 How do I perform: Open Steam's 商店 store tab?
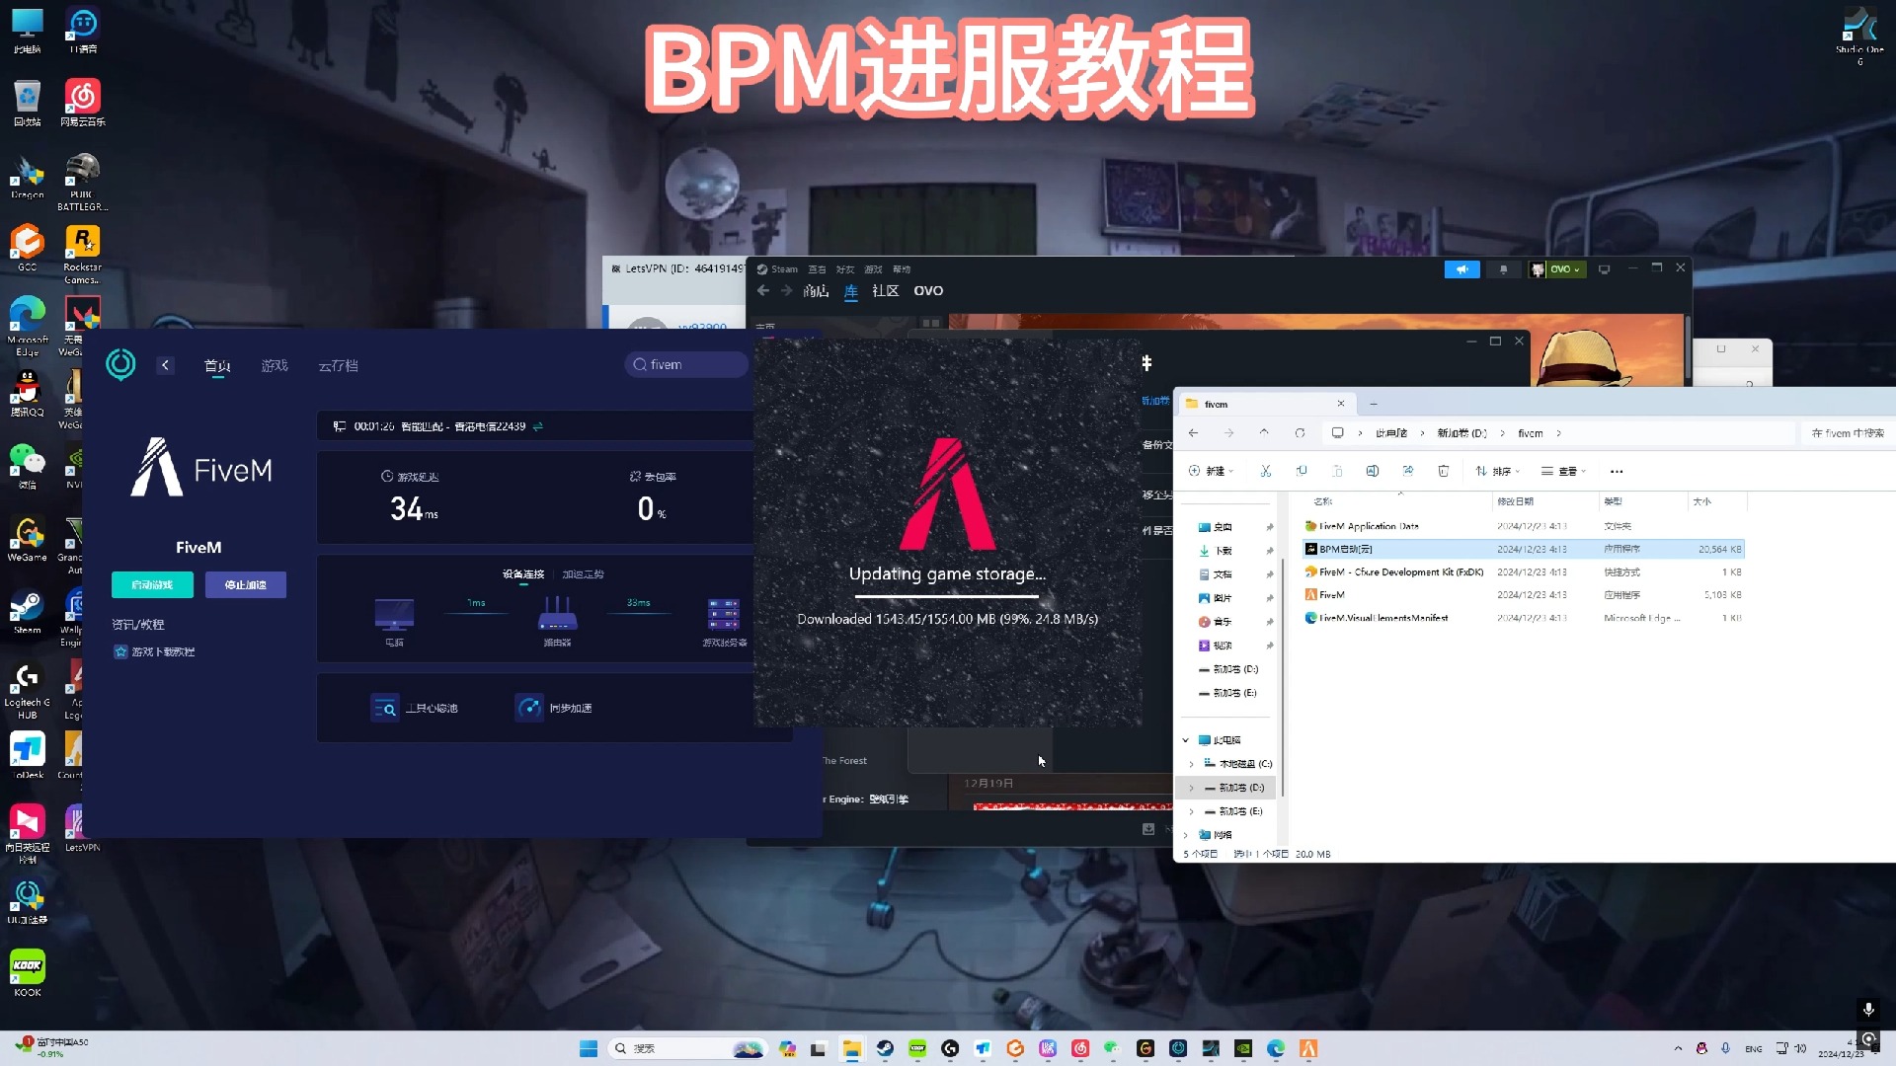(x=816, y=291)
